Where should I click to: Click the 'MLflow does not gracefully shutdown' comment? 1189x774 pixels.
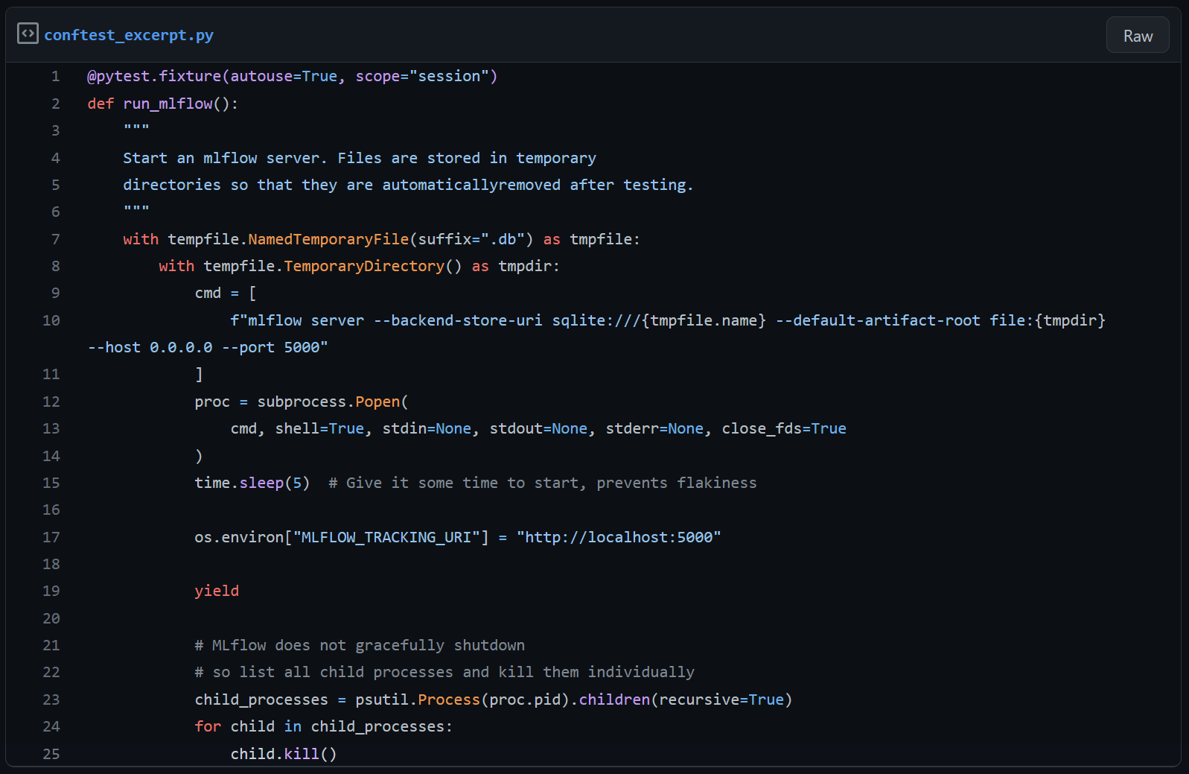pos(360,645)
